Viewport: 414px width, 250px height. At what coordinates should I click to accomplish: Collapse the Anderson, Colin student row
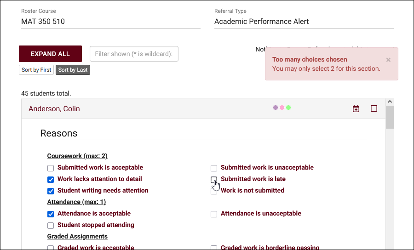[x=54, y=109]
